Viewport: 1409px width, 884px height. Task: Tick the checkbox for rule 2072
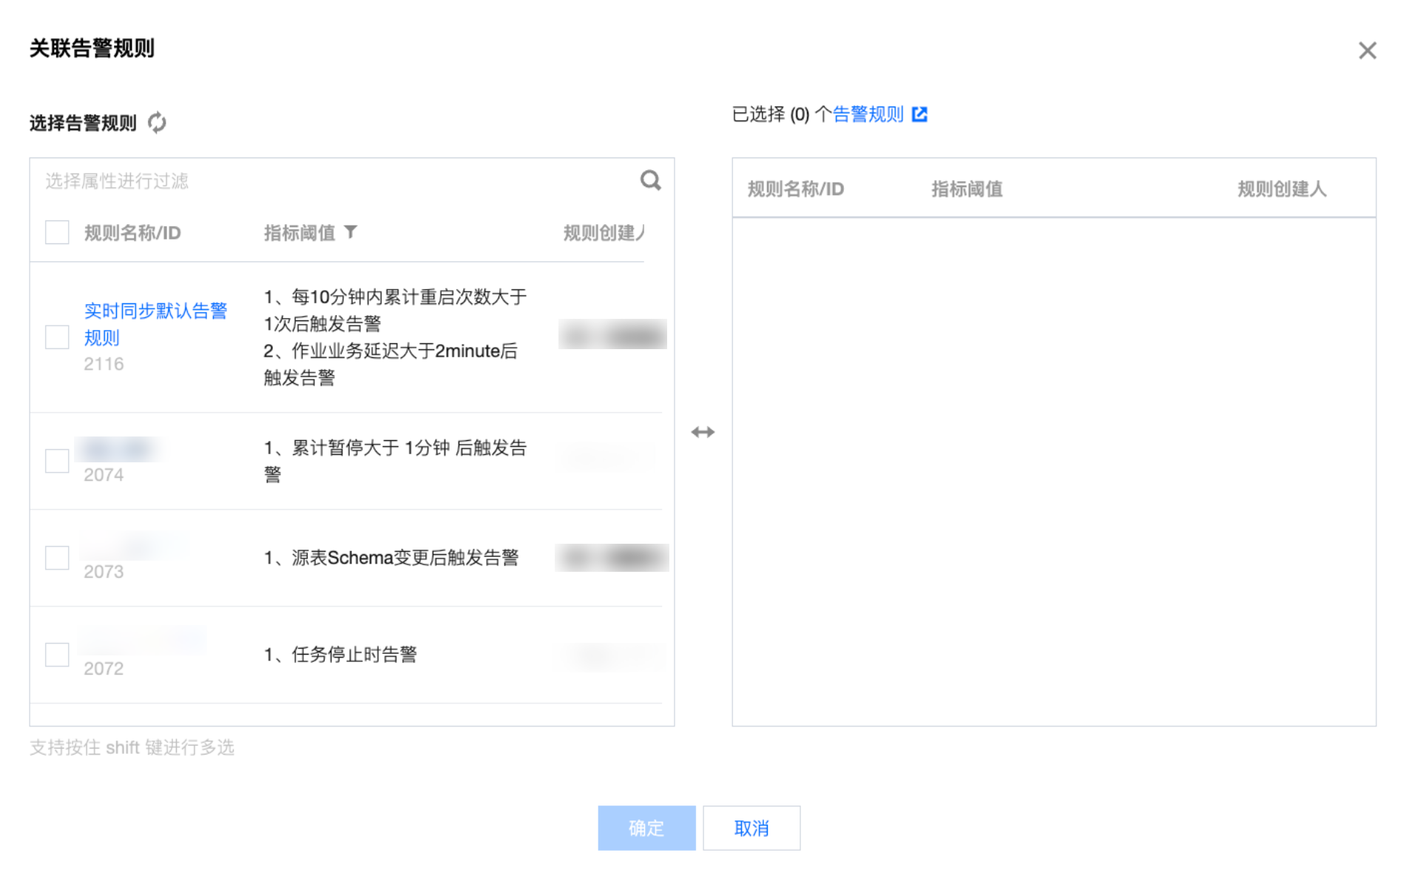57,654
